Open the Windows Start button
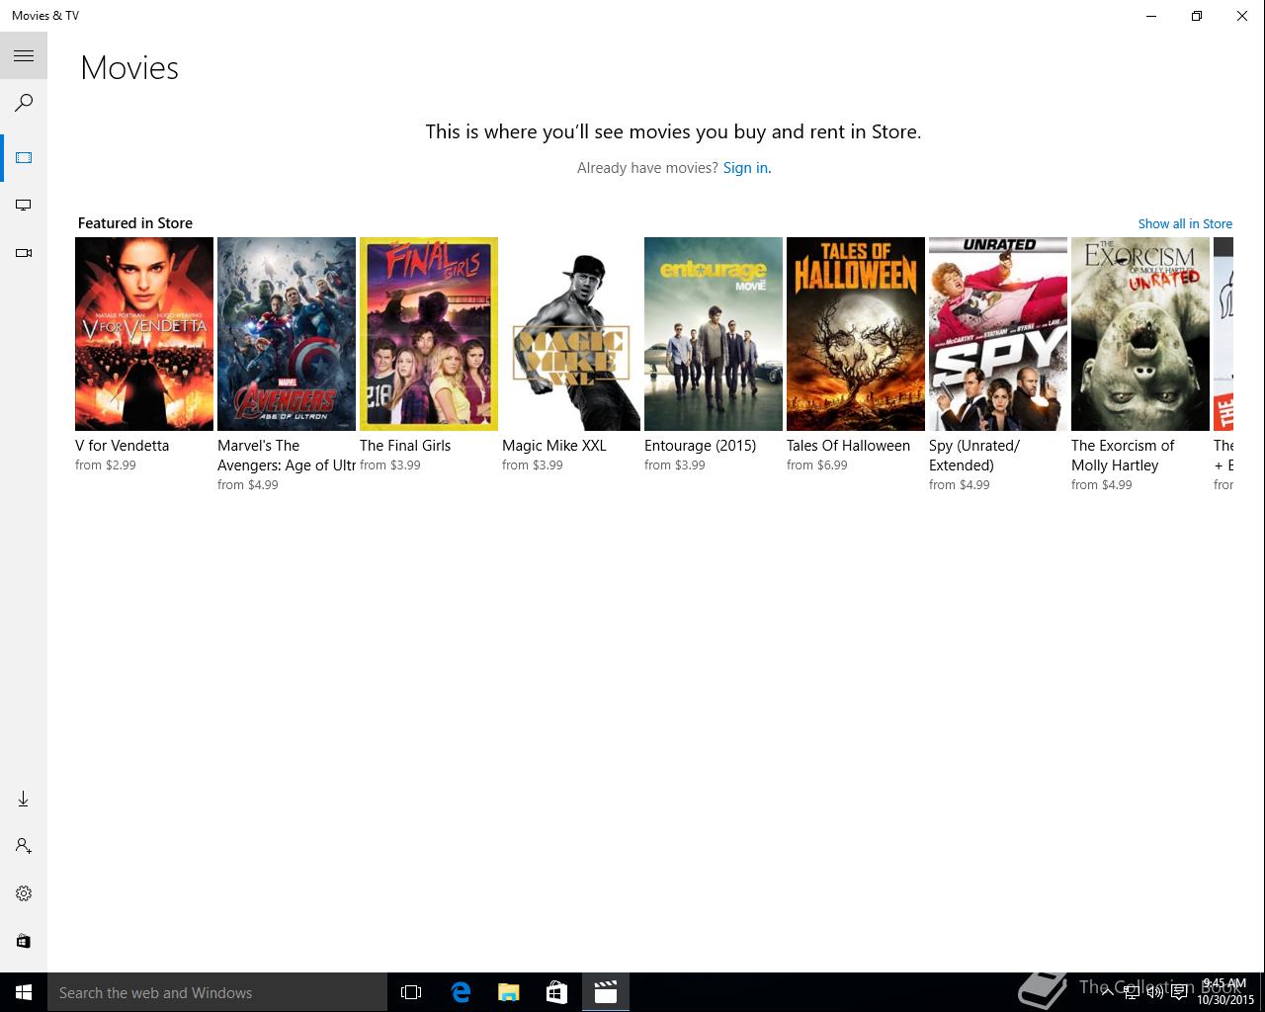The height and width of the screenshot is (1012, 1265). (x=24, y=992)
